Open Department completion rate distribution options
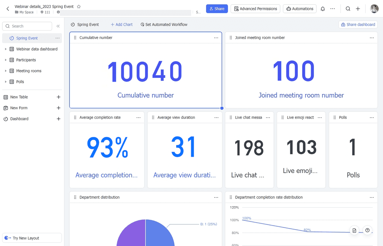 pos(372,197)
